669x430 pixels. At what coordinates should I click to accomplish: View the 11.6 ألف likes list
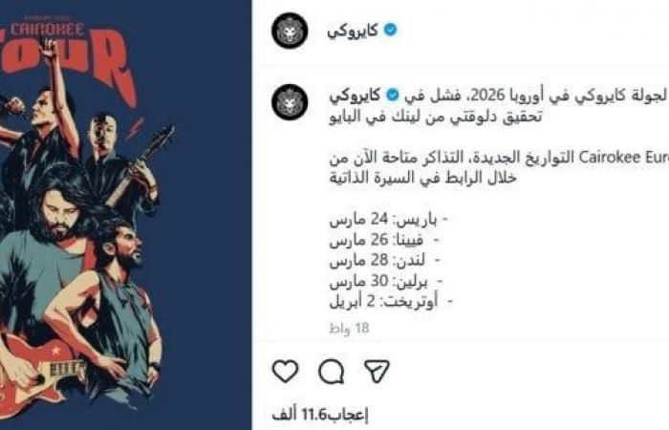(x=320, y=414)
